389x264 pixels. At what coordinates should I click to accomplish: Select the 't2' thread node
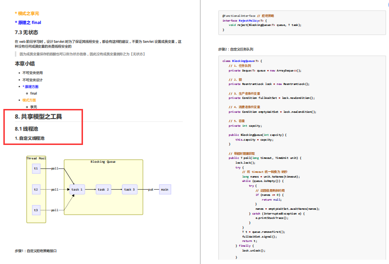(x=36, y=190)
